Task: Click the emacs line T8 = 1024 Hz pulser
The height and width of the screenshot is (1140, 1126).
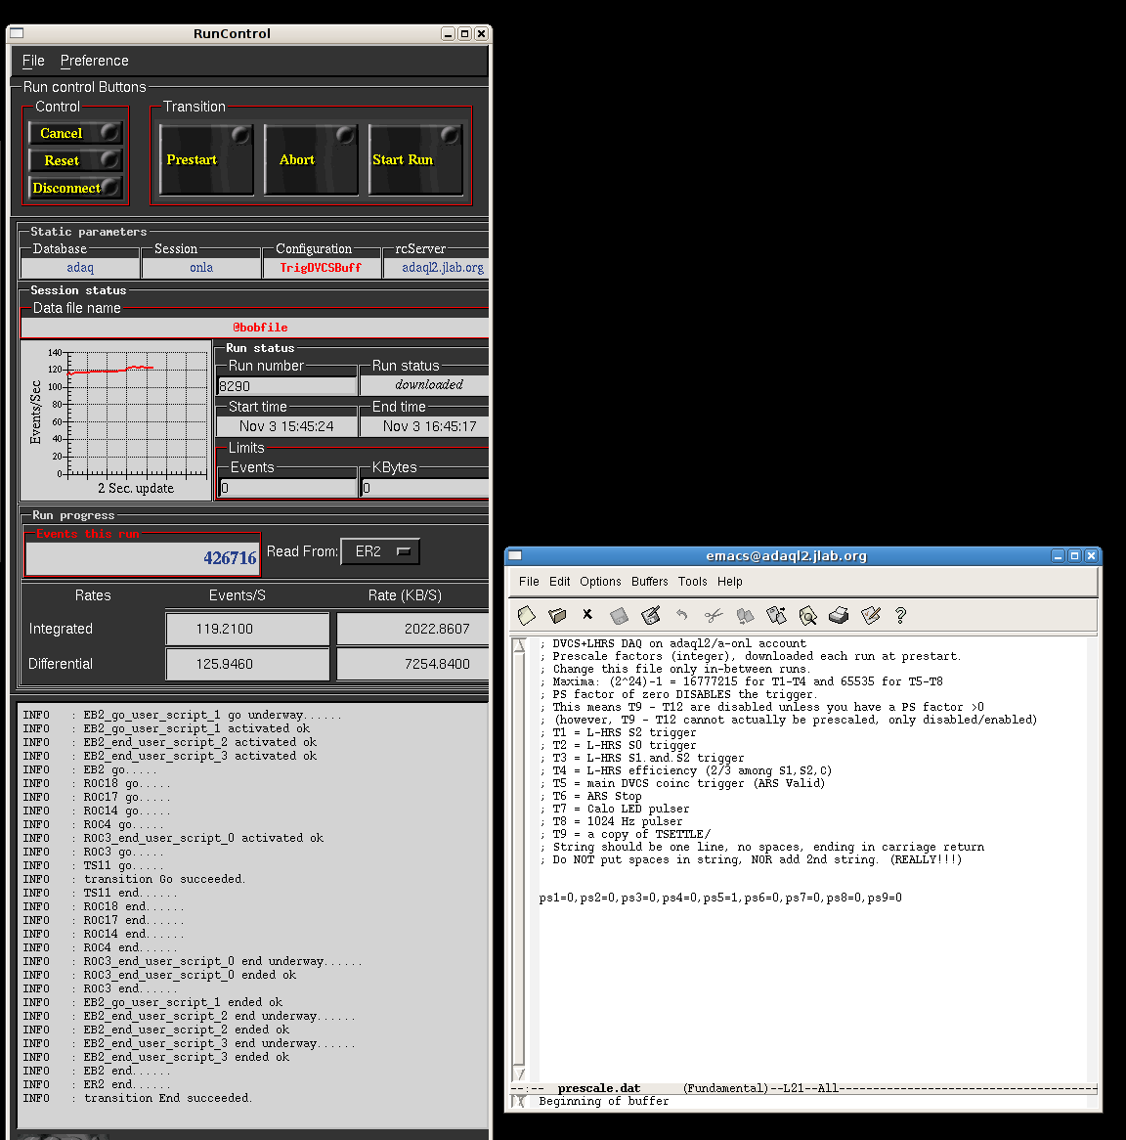Action: click(611, 821)
